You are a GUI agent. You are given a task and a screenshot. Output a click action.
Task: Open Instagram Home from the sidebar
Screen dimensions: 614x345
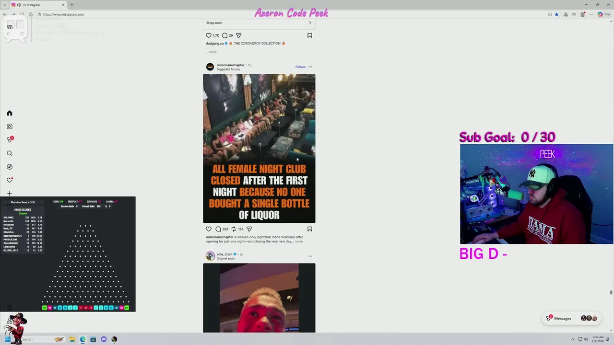[10, 113]
